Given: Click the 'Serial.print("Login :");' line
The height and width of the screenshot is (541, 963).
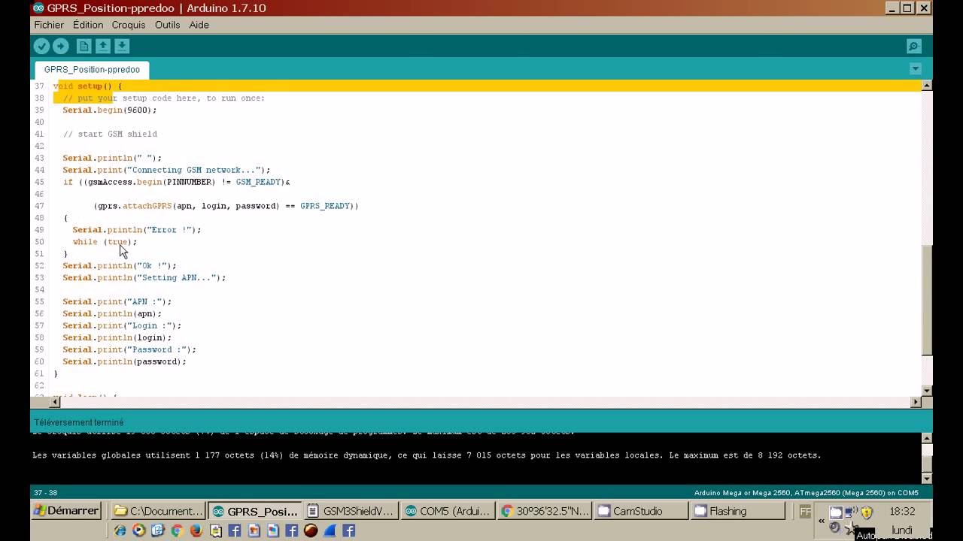Looking at the screenshot, I should pos(122,325).
